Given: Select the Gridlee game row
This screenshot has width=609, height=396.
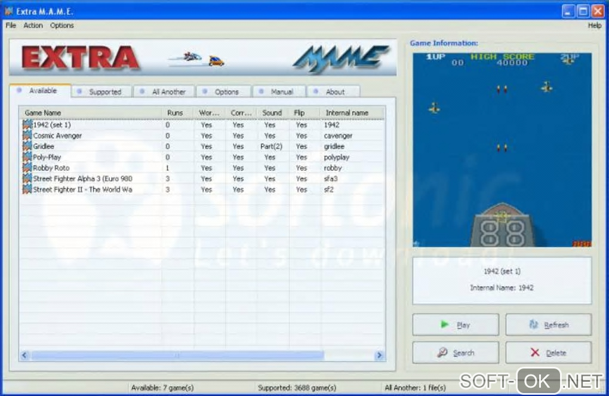Looking at the screenshot, I should (202, 146).
